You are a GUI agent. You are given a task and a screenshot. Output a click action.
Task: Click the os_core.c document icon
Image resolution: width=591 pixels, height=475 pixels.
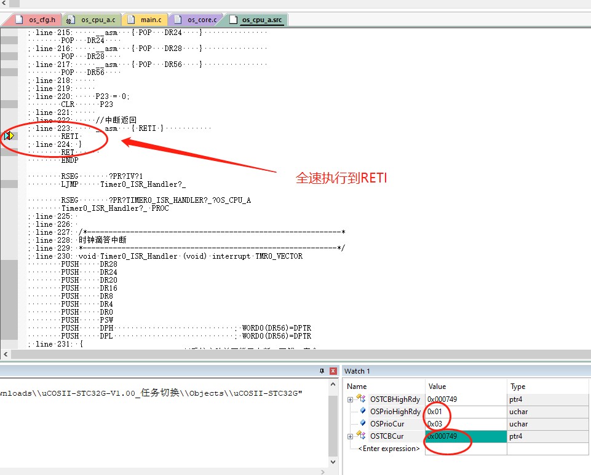point(178,20)
